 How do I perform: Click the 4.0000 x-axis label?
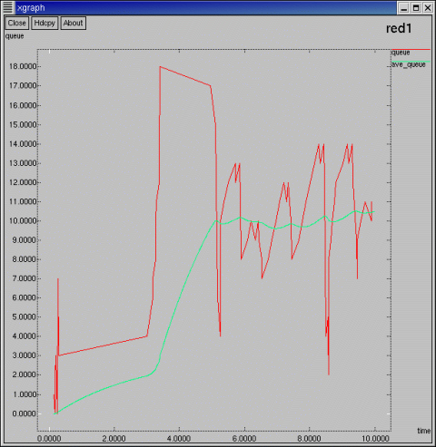click(x=179, y=438)
